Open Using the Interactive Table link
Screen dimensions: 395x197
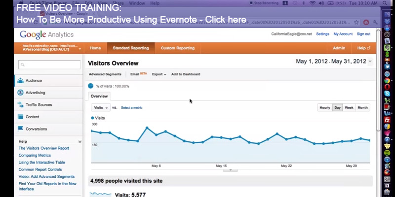pyautogui.click(x=42, y=163)
